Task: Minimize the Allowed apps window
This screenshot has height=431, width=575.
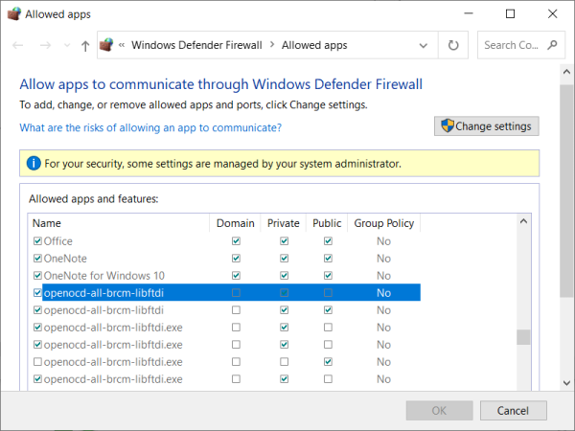Action: (x=469, y=14)
